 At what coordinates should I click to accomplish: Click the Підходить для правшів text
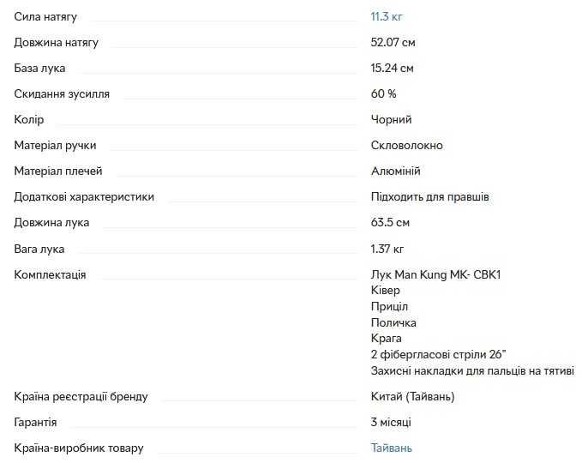(x=430, y=196)
